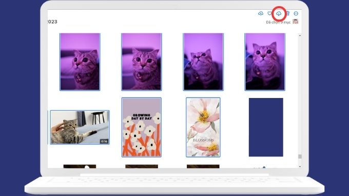This screenshot has height=196, width=349.
Task: Open the tabby cat video thumbnail
Action: [x=80, y=127]
